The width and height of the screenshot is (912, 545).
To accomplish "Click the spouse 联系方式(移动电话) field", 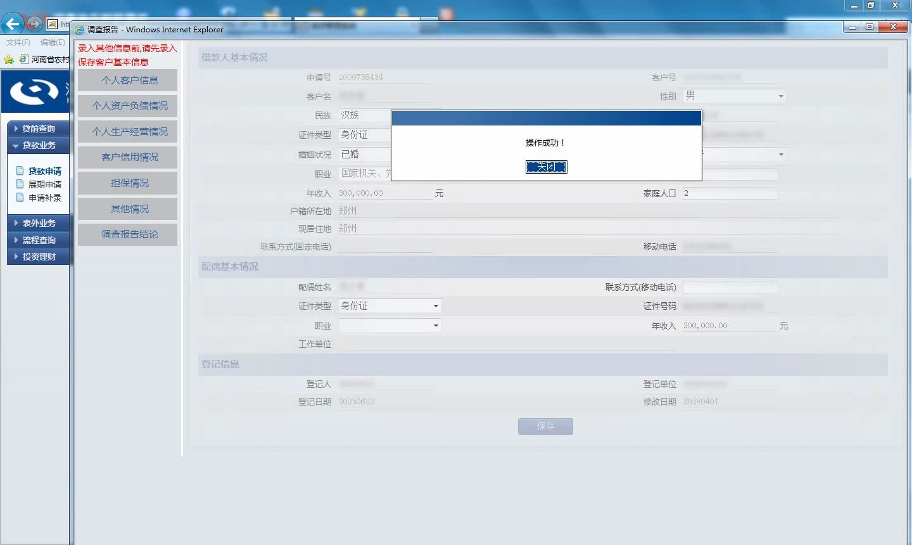I will point(730,287).
